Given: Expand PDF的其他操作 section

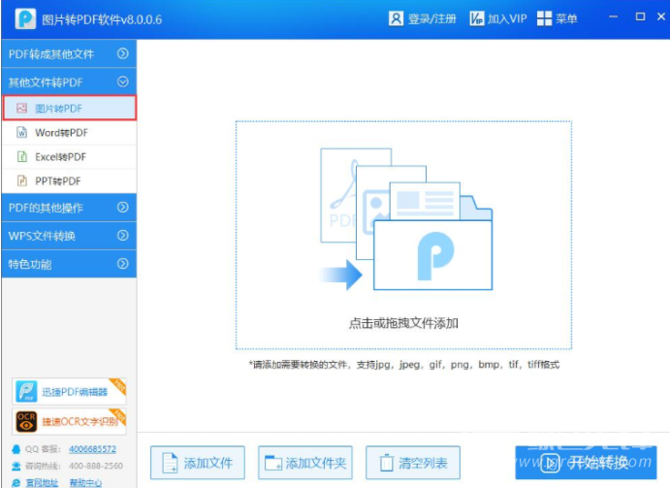Looking at the screenshot, I should tap(69, 208).
